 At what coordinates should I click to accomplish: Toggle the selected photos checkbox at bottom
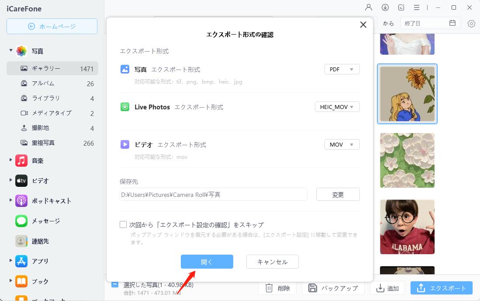[x=114, y=284]
